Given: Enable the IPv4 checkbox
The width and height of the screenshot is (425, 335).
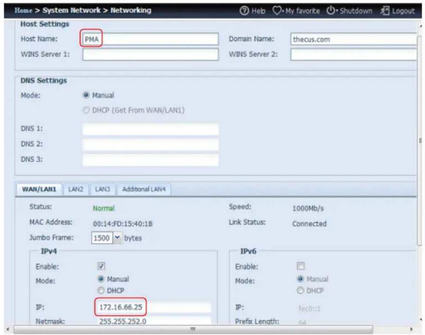Looking at the screenshot, I should [x=100, y=266].
